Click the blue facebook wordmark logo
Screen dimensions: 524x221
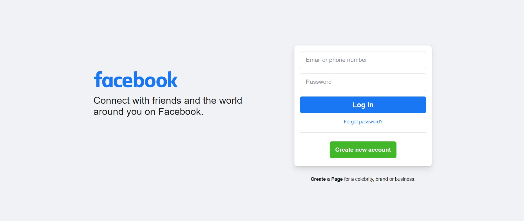(x=136, y=80)
